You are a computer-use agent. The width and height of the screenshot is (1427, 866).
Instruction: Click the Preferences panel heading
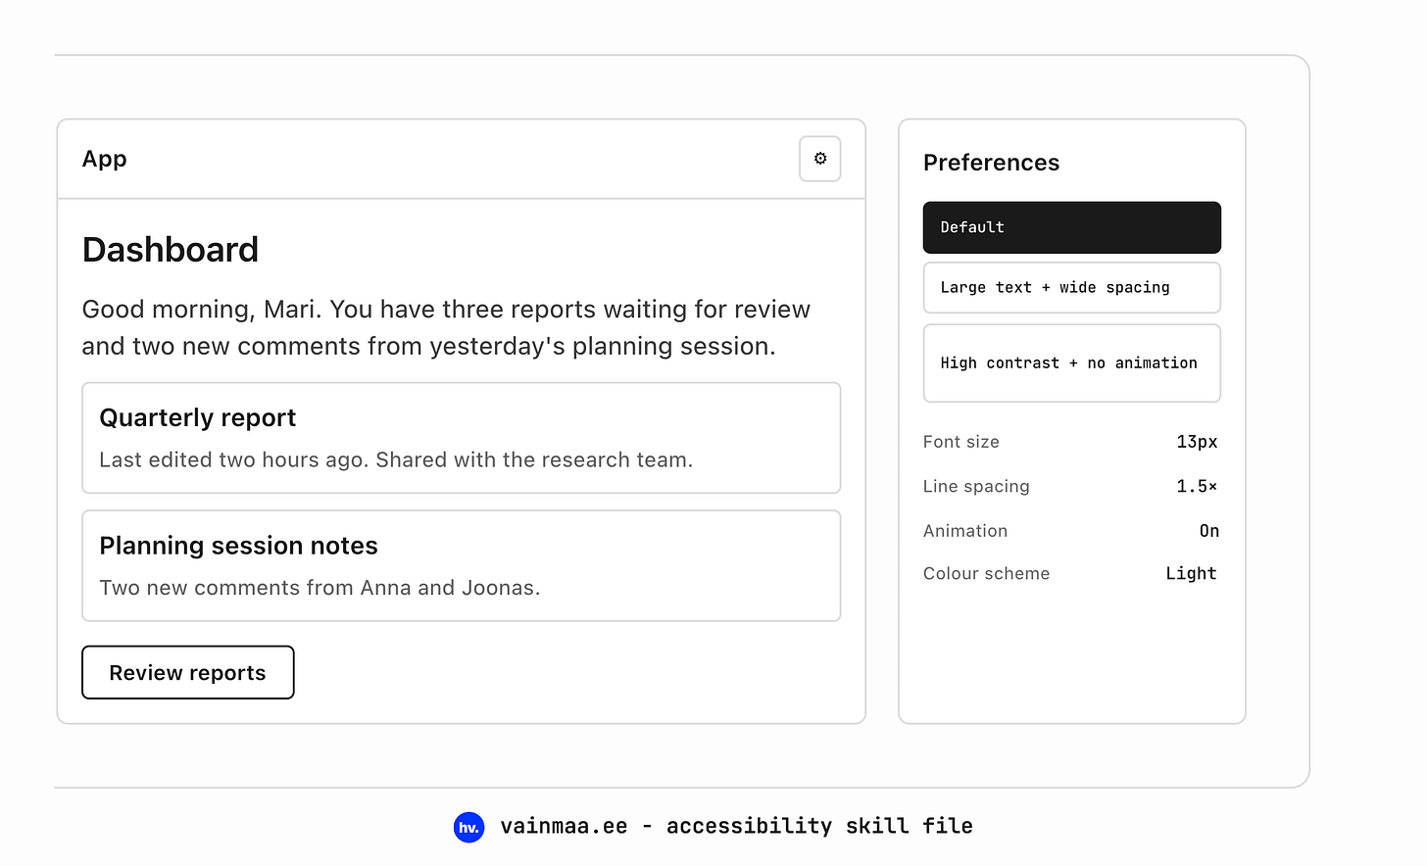coord(991,163)
